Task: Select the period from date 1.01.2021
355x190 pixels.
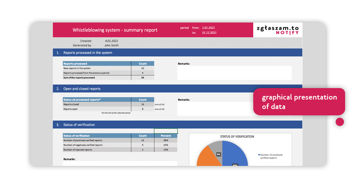Action: [209, 28]
